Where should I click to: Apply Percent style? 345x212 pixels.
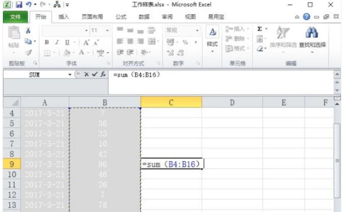185,42
